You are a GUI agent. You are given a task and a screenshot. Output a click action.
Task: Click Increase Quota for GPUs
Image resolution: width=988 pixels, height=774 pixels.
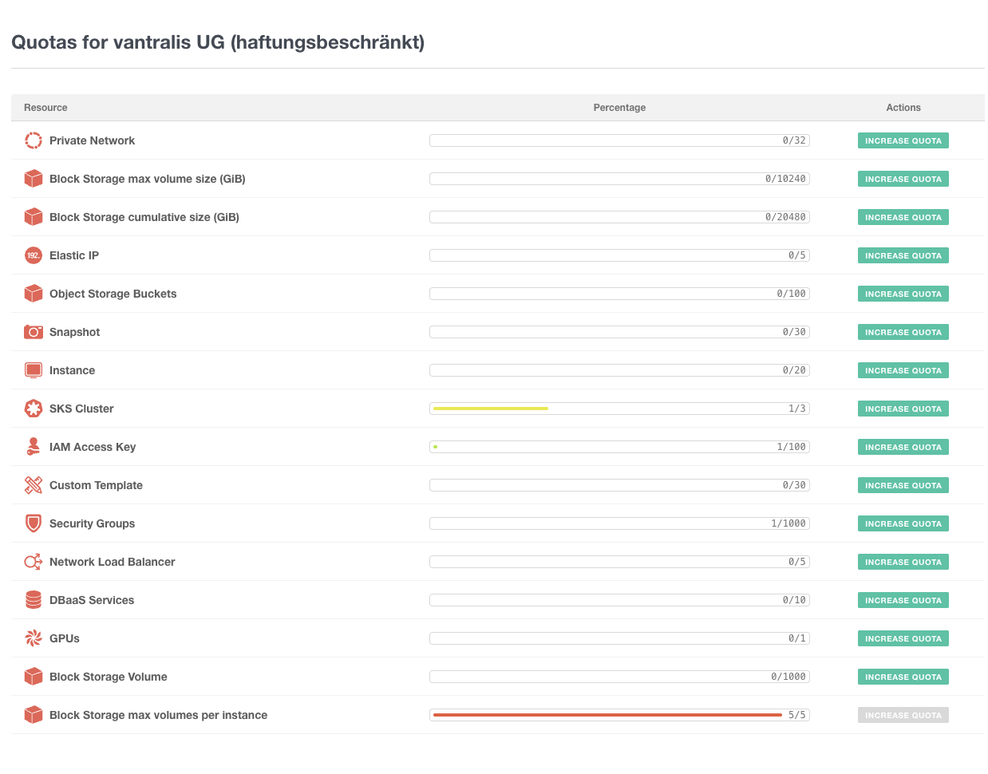pyautogui.click(x=903, y=638)
